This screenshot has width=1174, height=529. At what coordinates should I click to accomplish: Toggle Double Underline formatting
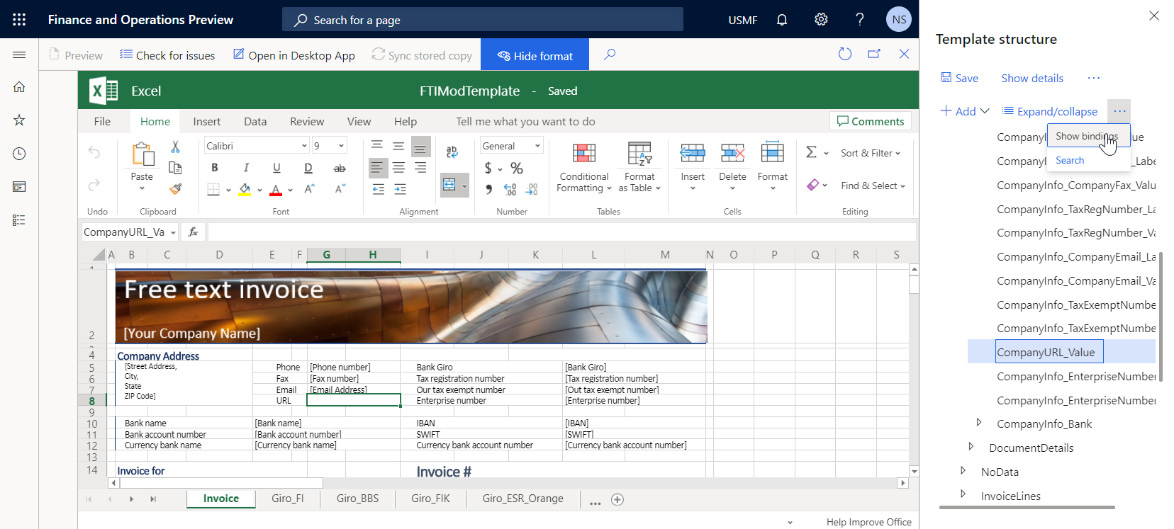308,168
